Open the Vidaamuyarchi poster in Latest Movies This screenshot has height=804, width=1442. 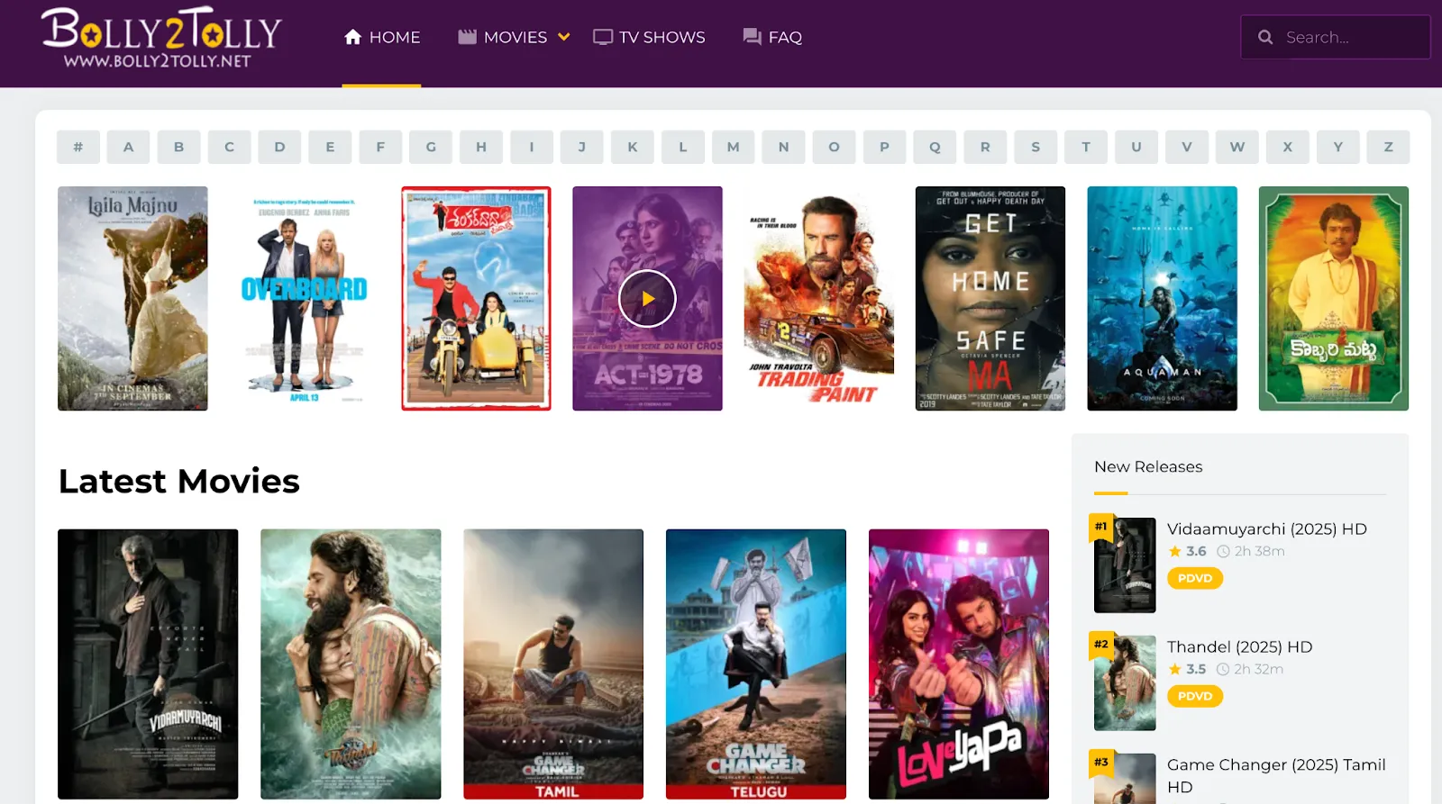point(148,664)
